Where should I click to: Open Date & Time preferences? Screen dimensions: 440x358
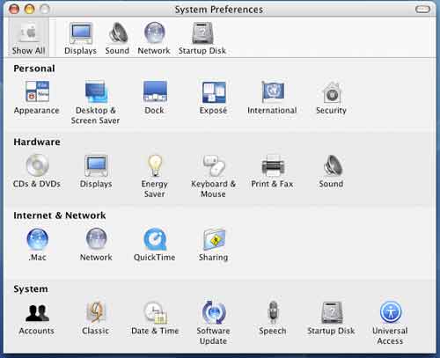click(x=155, y=318)
